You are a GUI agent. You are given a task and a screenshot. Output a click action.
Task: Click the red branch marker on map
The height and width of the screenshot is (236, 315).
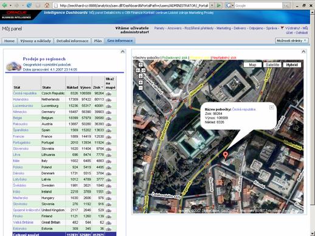click(226, 155)
